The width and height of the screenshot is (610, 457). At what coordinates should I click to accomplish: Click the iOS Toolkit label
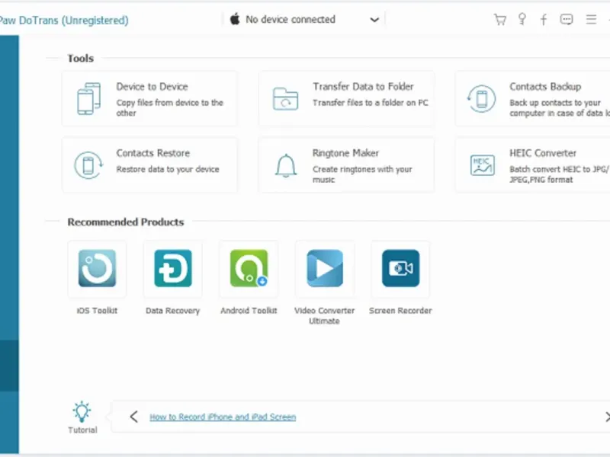pos(97,311)
